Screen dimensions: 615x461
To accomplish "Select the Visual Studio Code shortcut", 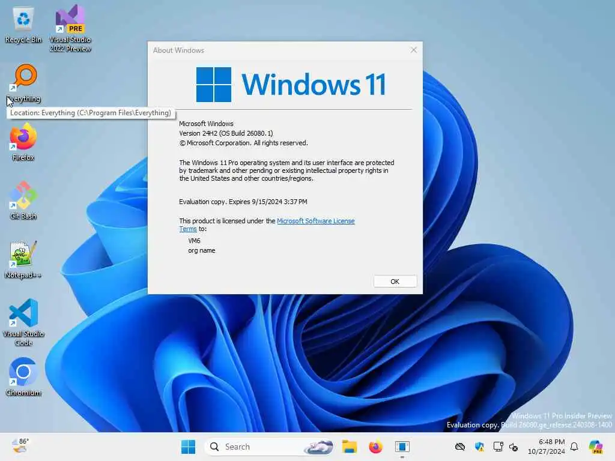I will pos(23,322).
